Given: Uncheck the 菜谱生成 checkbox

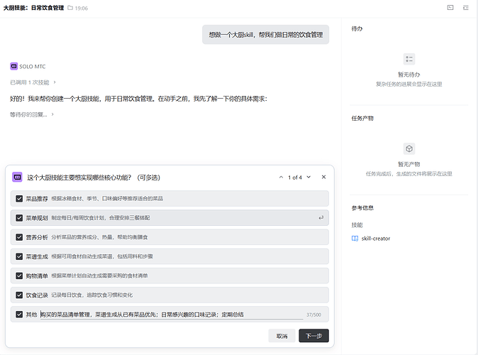Looking at the screenshot, I should click(19, 256).
